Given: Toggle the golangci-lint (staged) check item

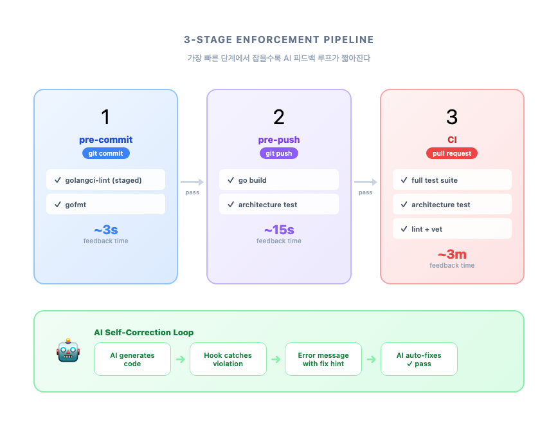Looking at the screenshot, I should point(105,180).
